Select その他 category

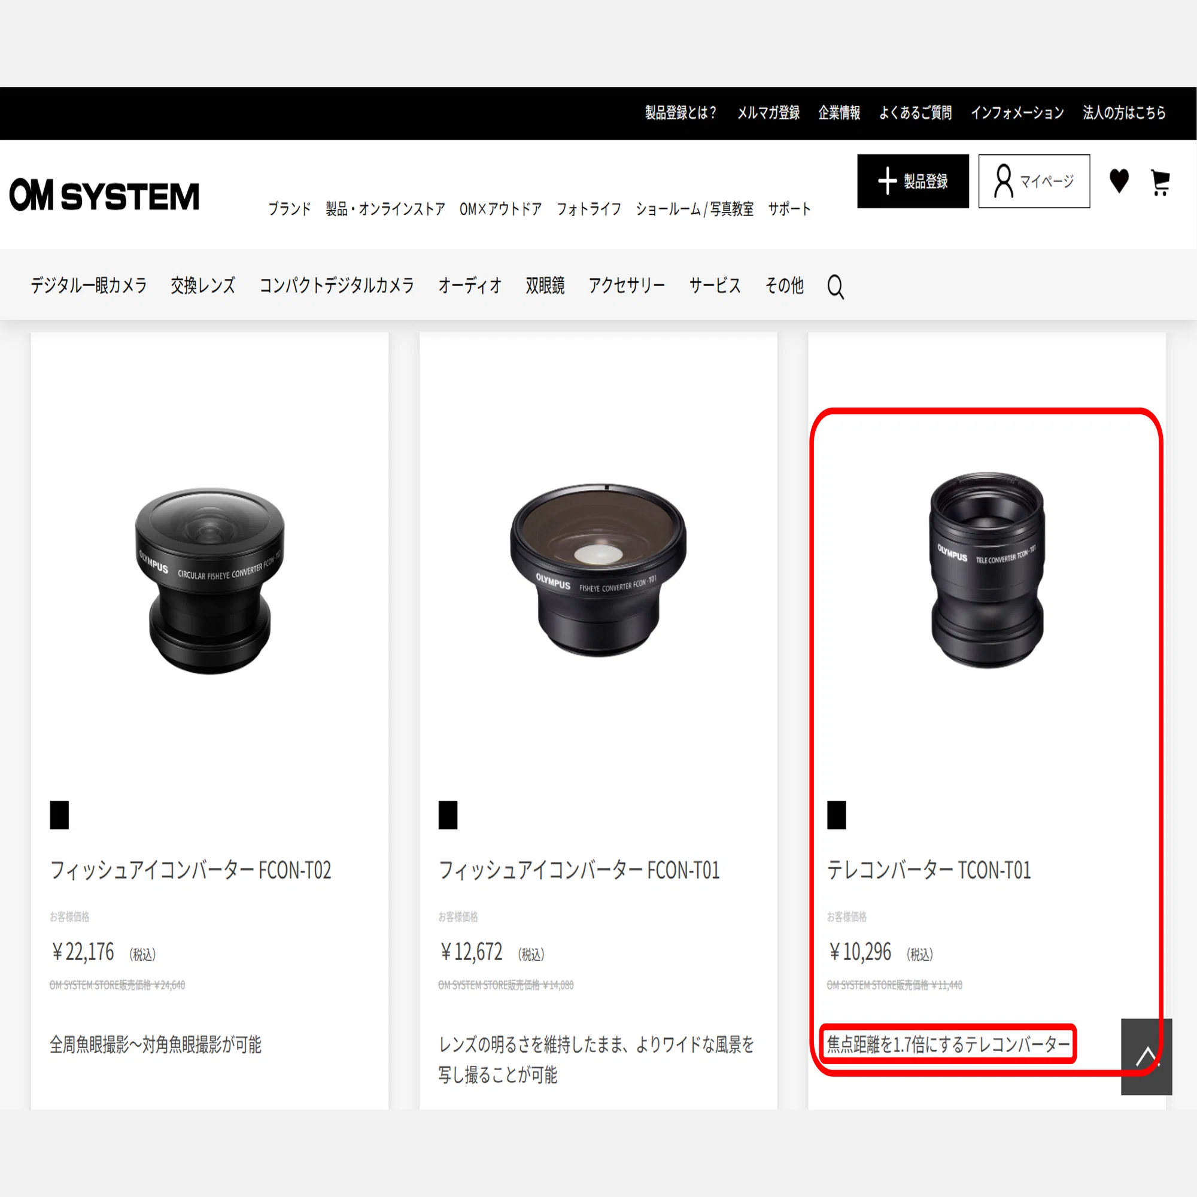pyautogui.click(x=785, y=285)
